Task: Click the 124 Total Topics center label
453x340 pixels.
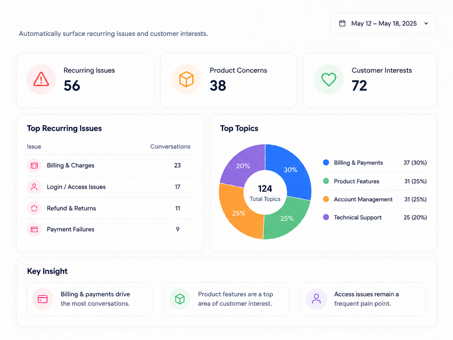Action: (265, 193)
